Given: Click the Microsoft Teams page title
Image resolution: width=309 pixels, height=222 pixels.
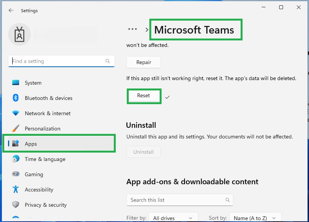Looking at the screenshot, I should coord(194,30).
